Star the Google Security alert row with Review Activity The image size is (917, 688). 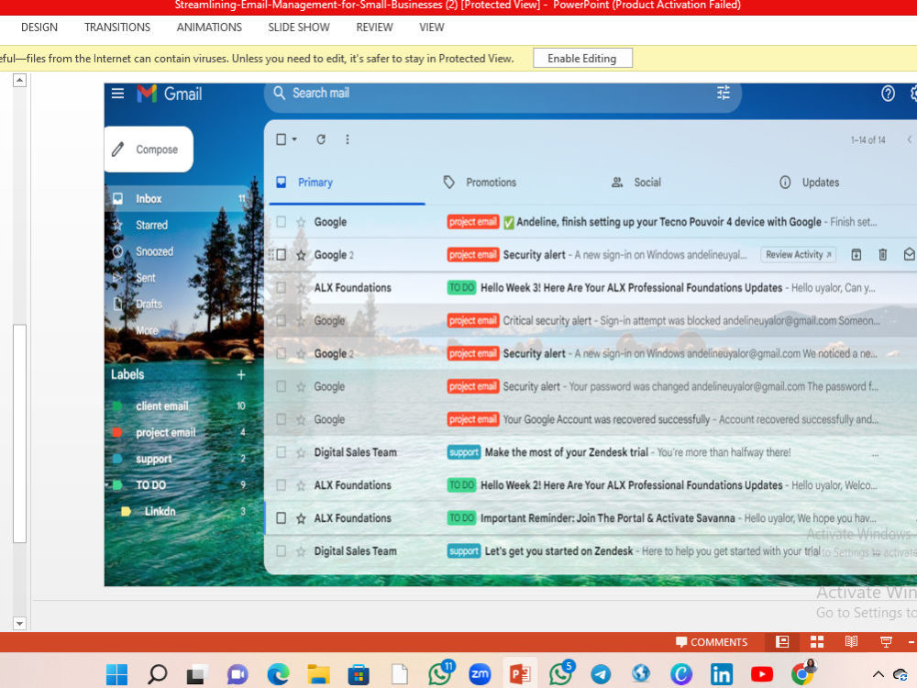tap(301, 255)
